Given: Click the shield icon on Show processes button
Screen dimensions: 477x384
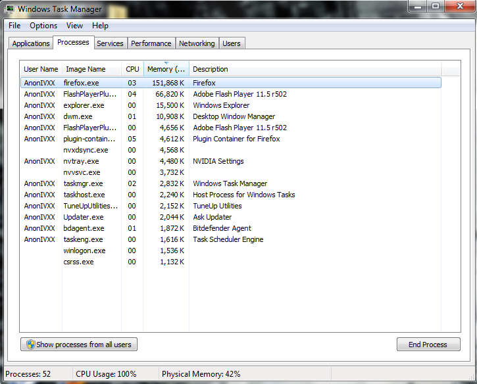Looking at the screenshot, I should (x=31, y=345).
